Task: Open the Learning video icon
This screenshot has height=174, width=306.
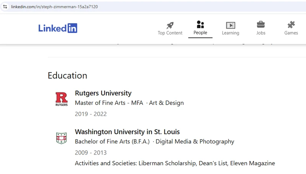Action: coord(231,25)
